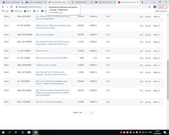This screenshot has width=169, height=135.
Task: Launch Microsoft Edge from the taskbar
Action: pos(22,132)
